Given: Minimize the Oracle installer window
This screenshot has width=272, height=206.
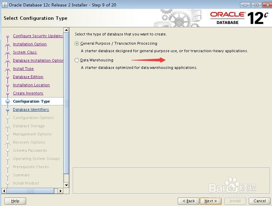Looking at the screenshot, I should click(245, 5).
